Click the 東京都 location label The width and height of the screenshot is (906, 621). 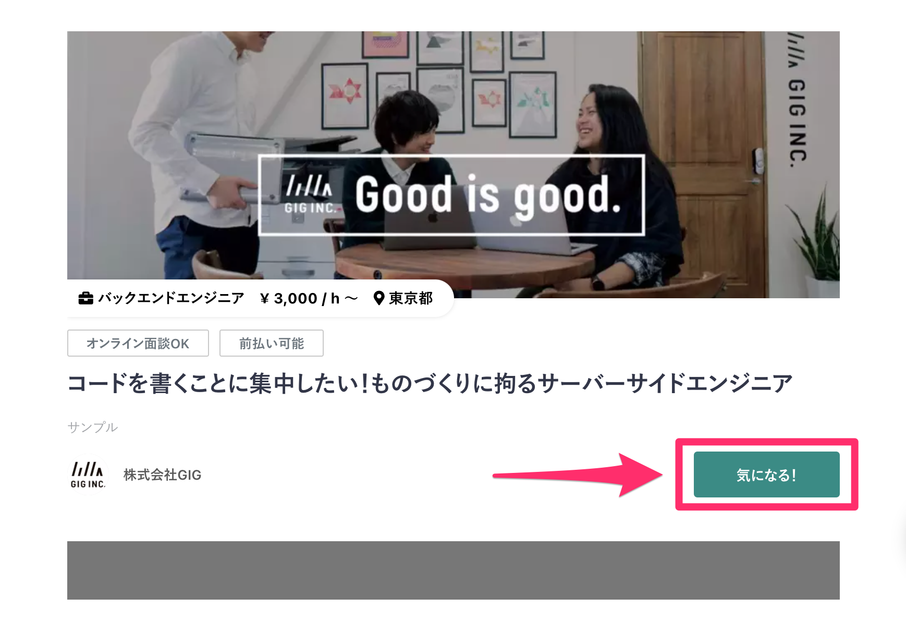(x=411, y=298)
